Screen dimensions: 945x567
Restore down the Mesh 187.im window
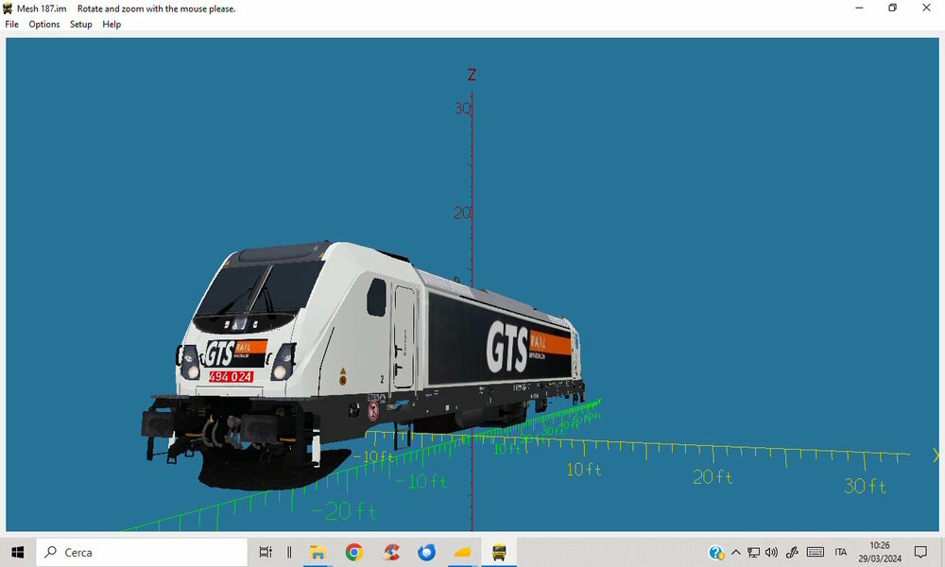pyautogui.click(x=893, y=8)
